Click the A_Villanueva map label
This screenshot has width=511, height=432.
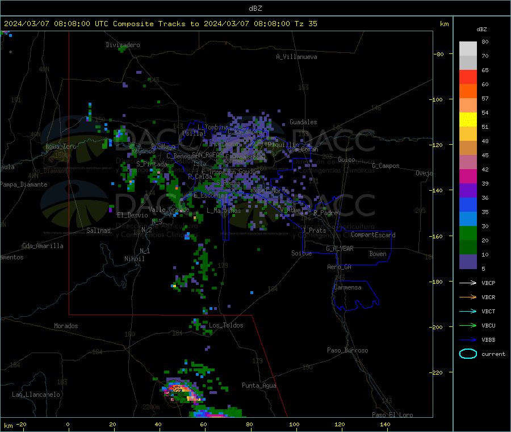pos(296,57)
